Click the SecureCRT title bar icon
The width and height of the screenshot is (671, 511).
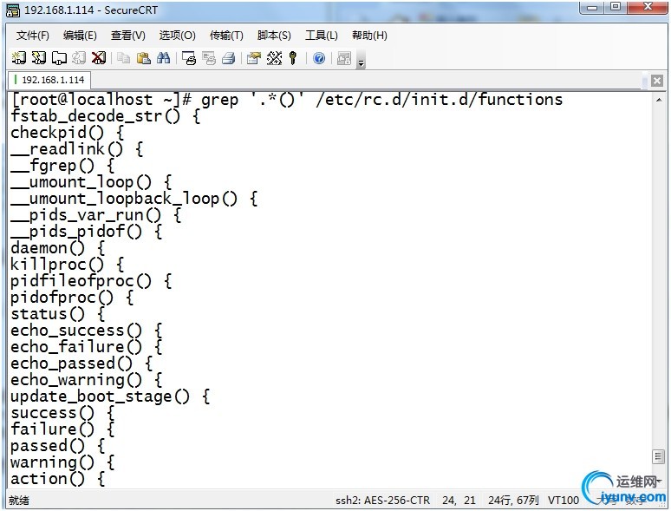click(13, 10)
